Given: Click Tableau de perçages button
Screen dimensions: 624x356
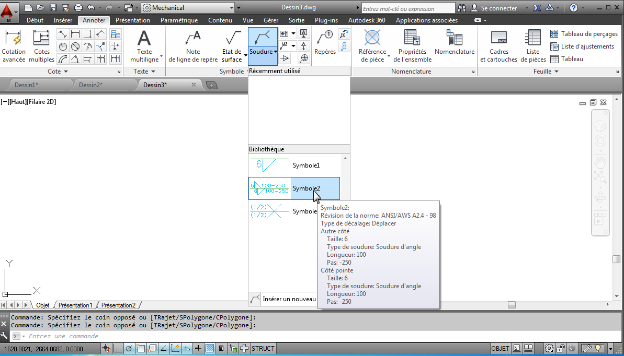Looking at the screenshot, I should pos(584,34).
